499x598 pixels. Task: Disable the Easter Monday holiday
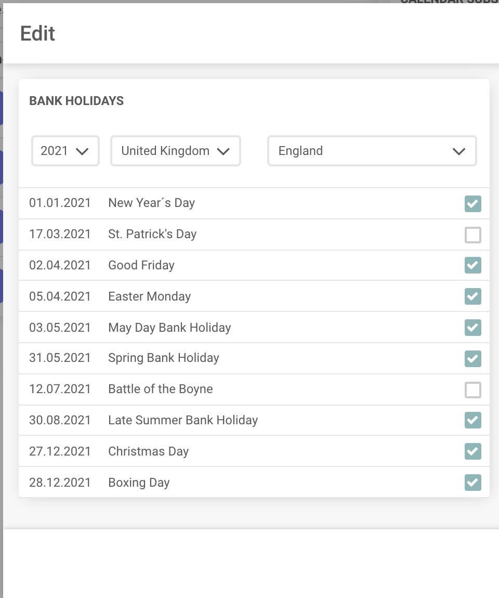[x=472, y=296]
